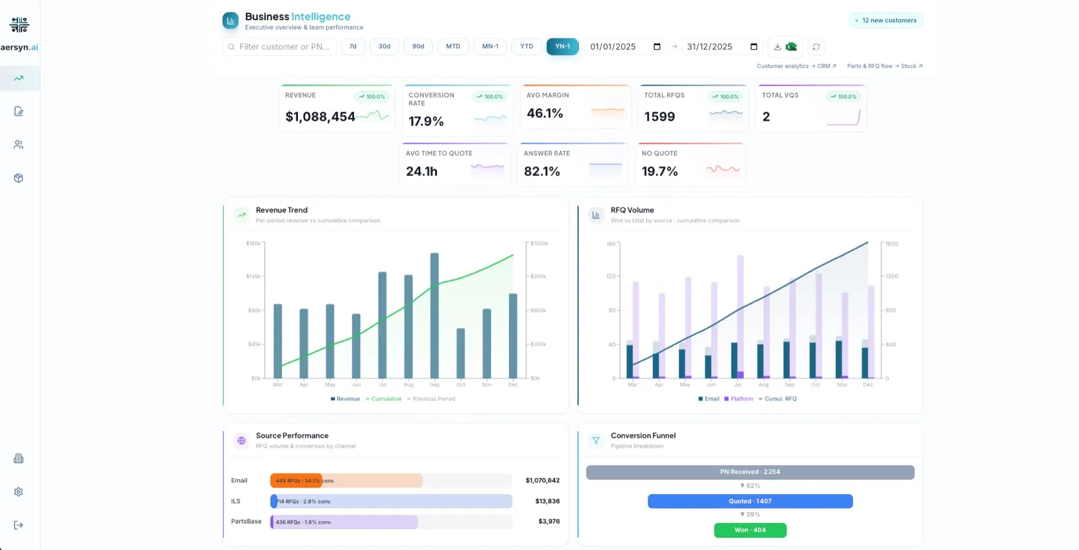1079x550 pixels.
Task: Click the Revenue Trend panel icon
Action: (241, 215)
